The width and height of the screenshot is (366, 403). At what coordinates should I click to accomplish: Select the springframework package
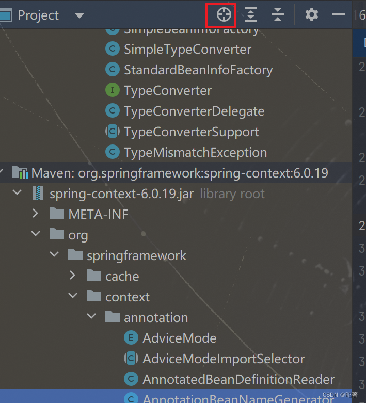coord(136,256)
